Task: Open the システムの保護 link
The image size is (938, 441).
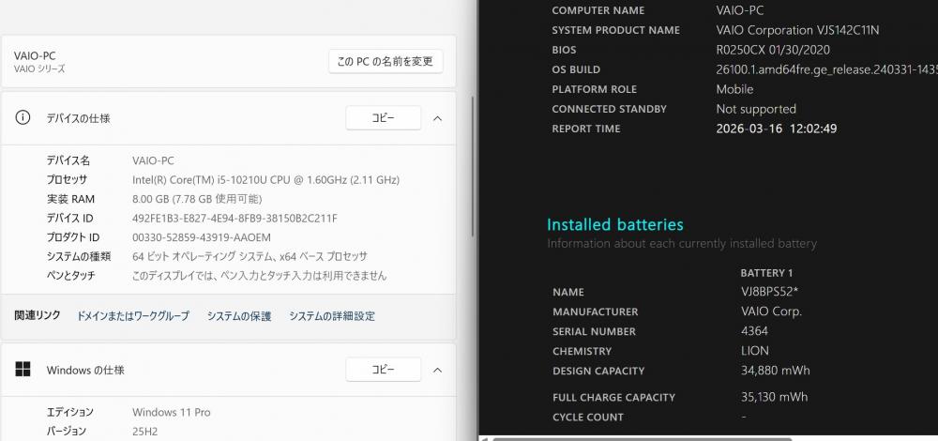Action: pyautogui.click(x=239, y=316)
